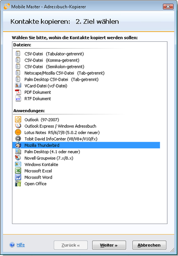Select Netscape/Mozilla CSV-Datei entry
The image size is (178, 256).
click(x=64, y=73)
